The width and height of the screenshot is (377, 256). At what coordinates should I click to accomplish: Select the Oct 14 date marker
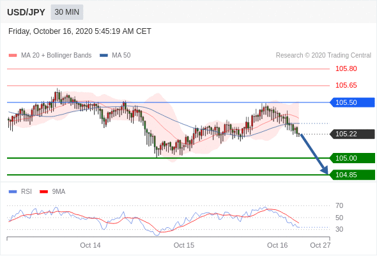point(90,245)
